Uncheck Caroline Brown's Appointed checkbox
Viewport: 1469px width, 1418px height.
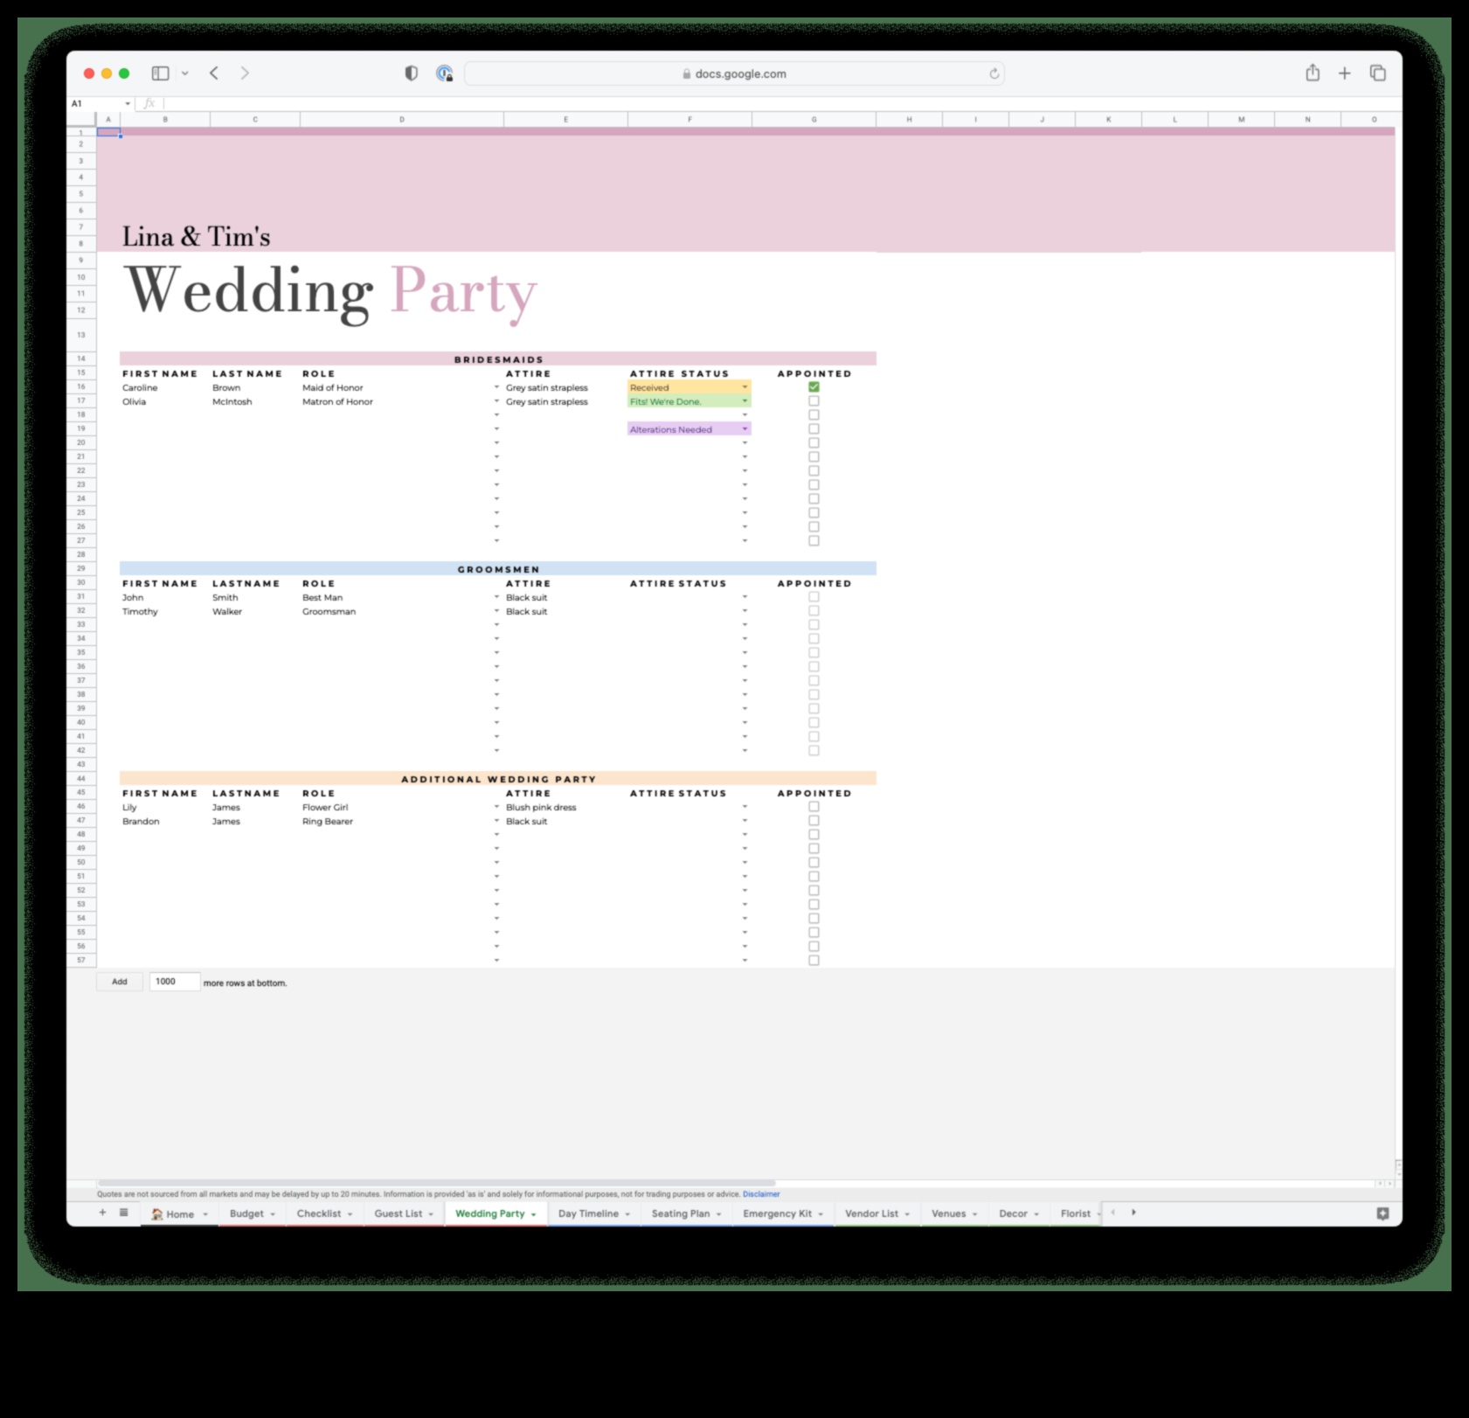tap(814, 387)
